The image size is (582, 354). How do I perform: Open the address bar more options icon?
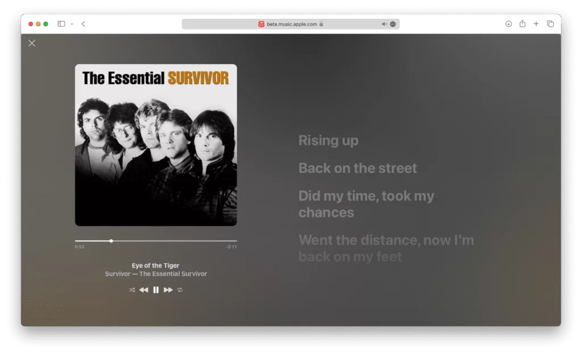(x=393, y=24)
